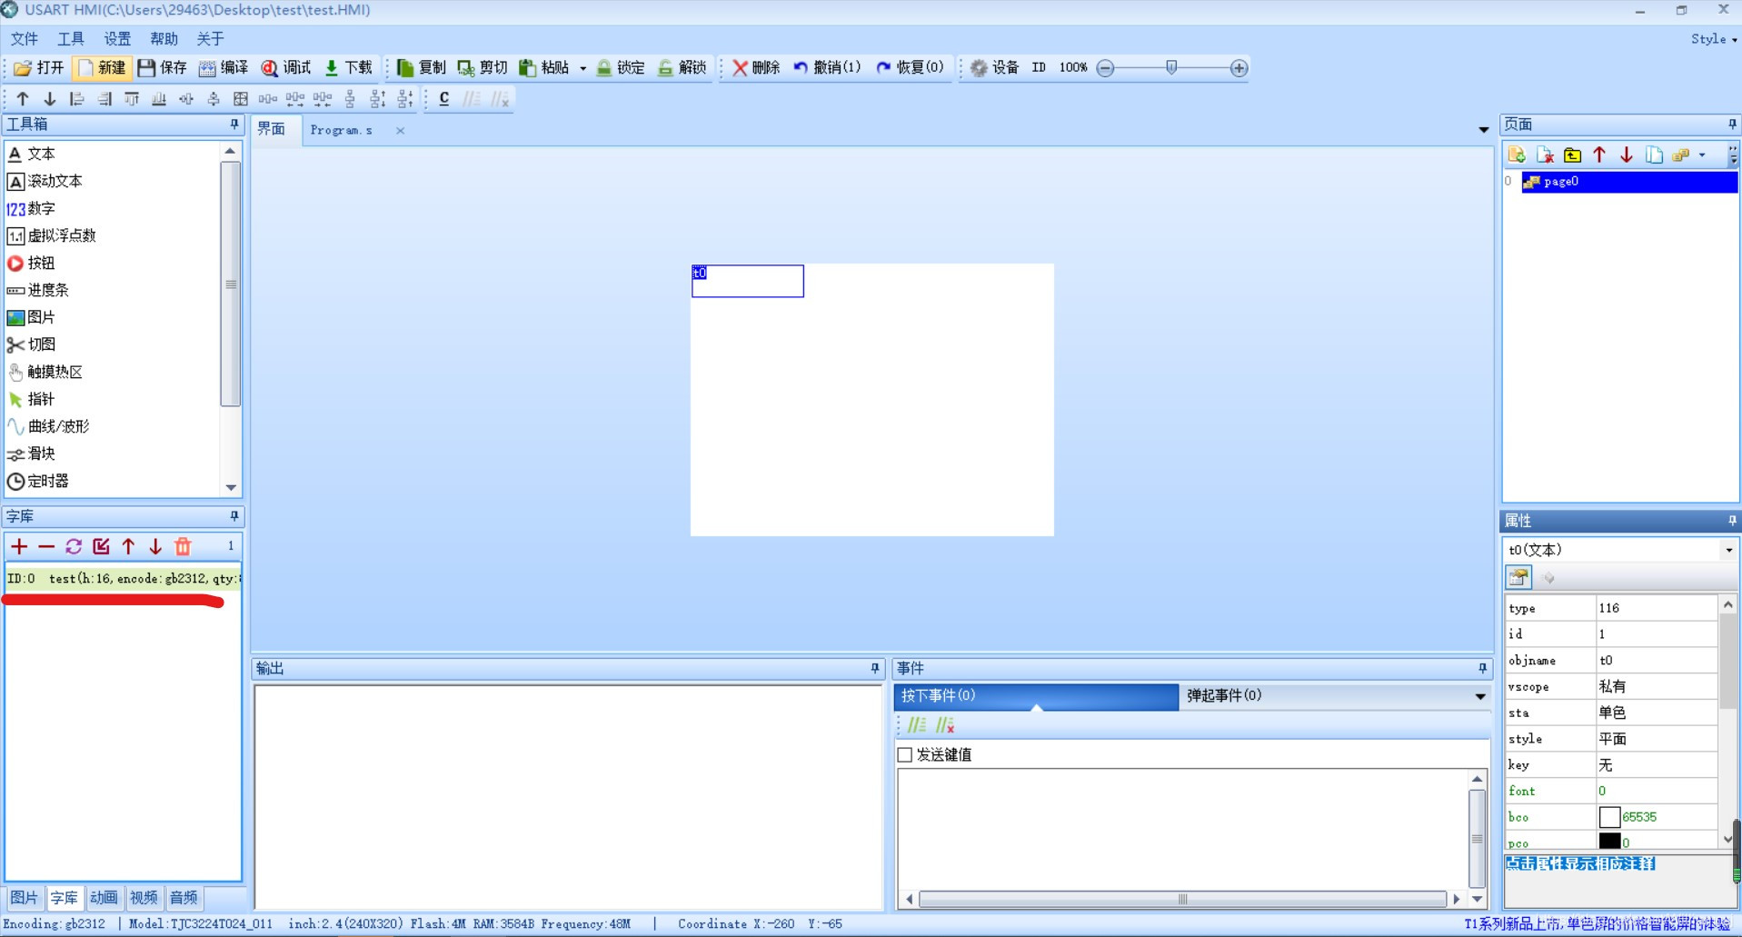
Task: Download to device via 下载
Action: tap(349, 68)
